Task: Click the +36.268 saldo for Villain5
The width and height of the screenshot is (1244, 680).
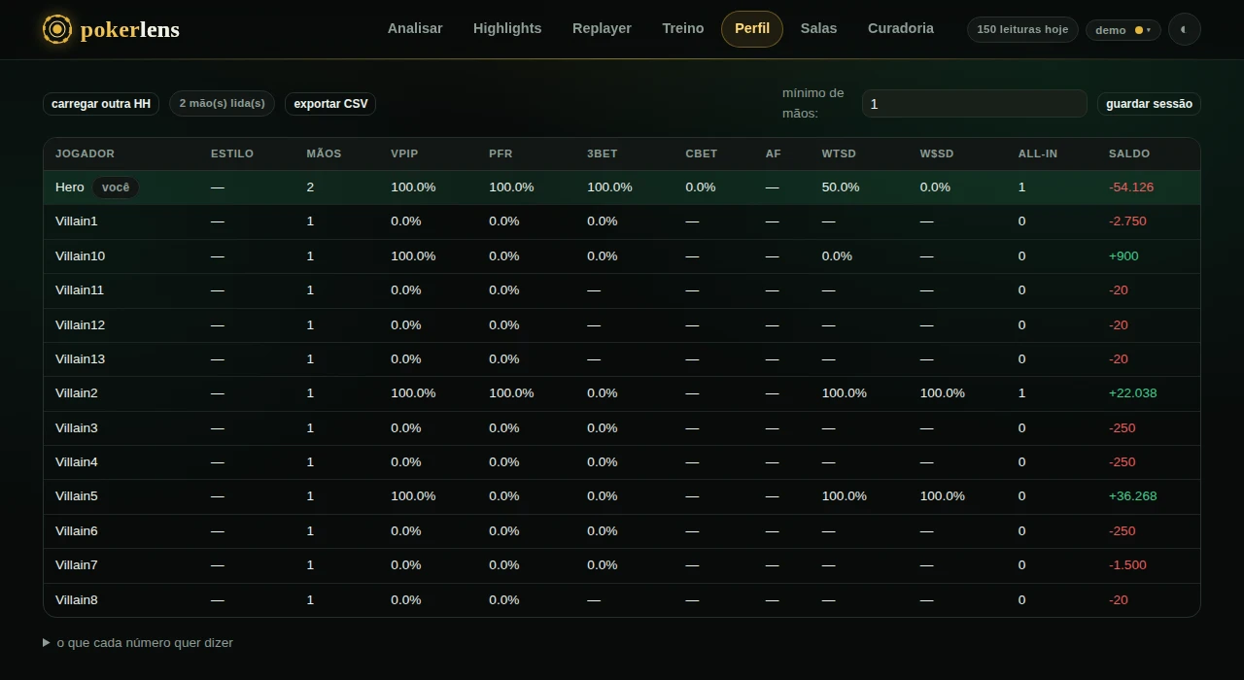Action: (x=1133, y=496)
